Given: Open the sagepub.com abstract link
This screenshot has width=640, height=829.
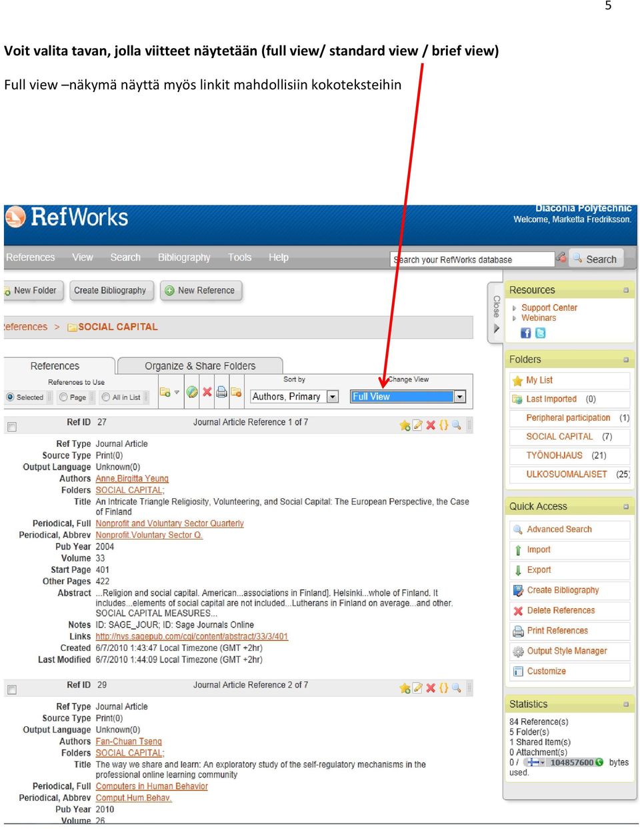Looking at the screenshot, I should coord(191,637).
